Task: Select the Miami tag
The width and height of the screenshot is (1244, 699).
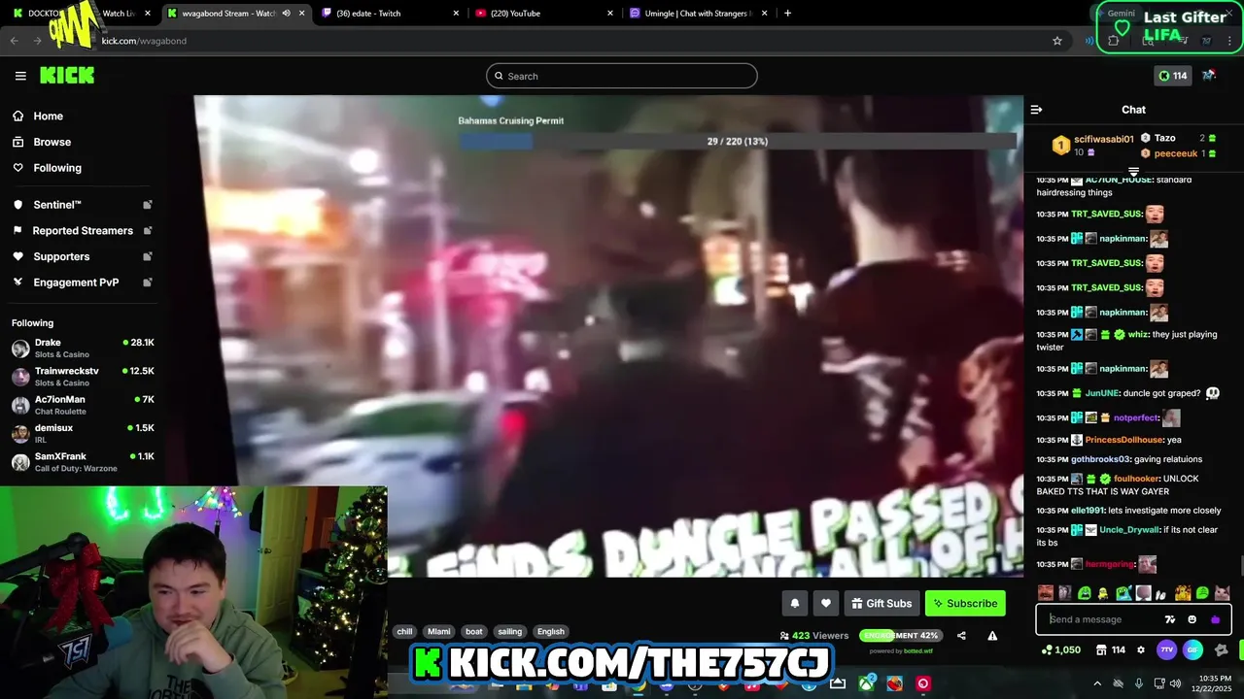Action: [439, 631]
